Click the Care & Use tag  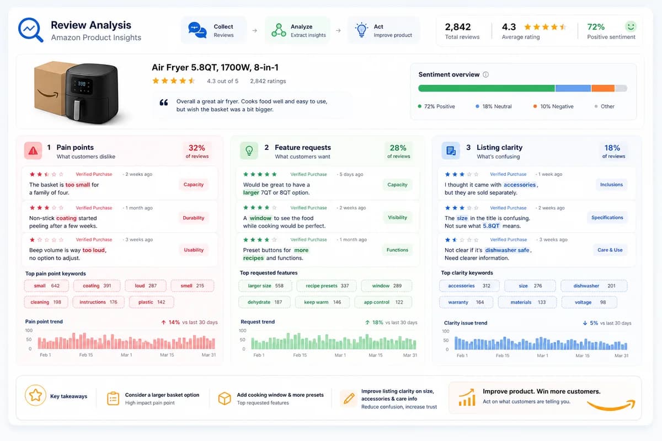pyautogui.click(x=610, y=250)
